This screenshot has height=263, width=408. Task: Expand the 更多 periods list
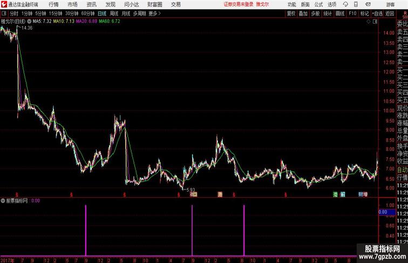tap(154, 14)
